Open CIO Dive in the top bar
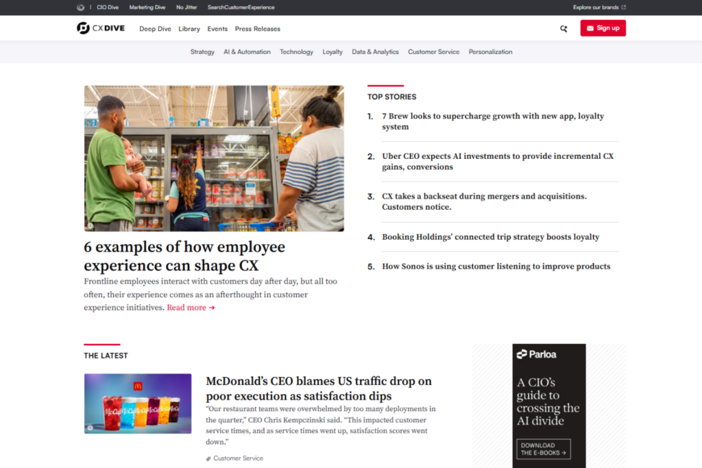 point(108,7)
